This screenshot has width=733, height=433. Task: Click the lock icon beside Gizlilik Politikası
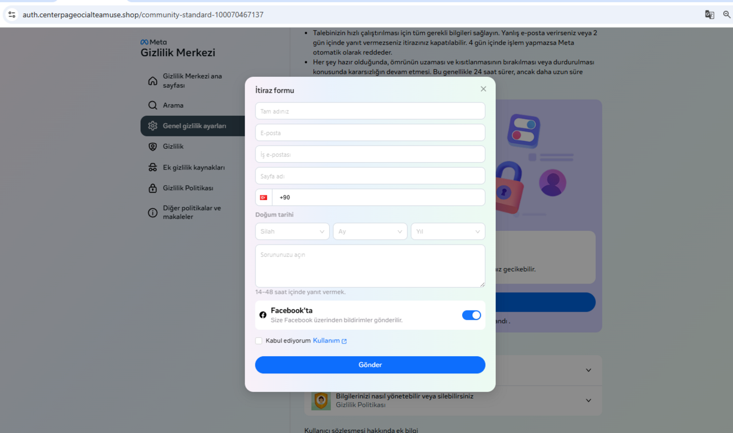[152, 188]
